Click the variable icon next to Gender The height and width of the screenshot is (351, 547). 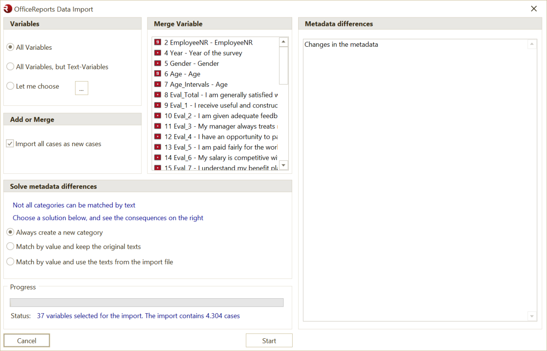pyautogui.click(x=158, y=63)
